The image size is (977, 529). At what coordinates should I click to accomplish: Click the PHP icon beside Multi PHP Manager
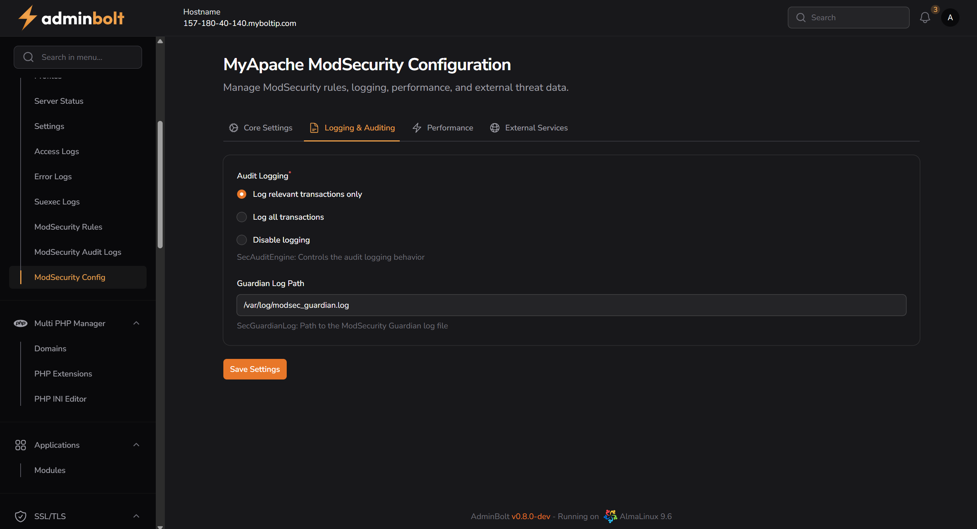pos(21,323)
